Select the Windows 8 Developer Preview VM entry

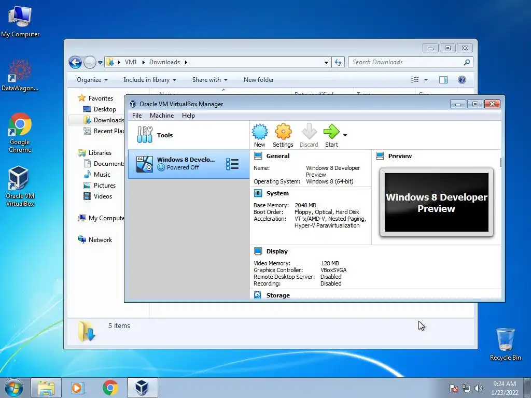(189, 164)
